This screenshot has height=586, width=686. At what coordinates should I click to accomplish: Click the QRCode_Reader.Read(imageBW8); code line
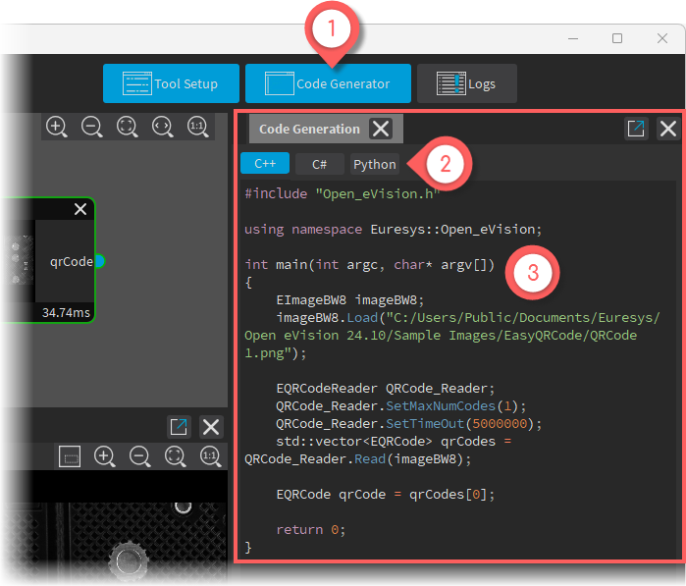tap(358, 459)
